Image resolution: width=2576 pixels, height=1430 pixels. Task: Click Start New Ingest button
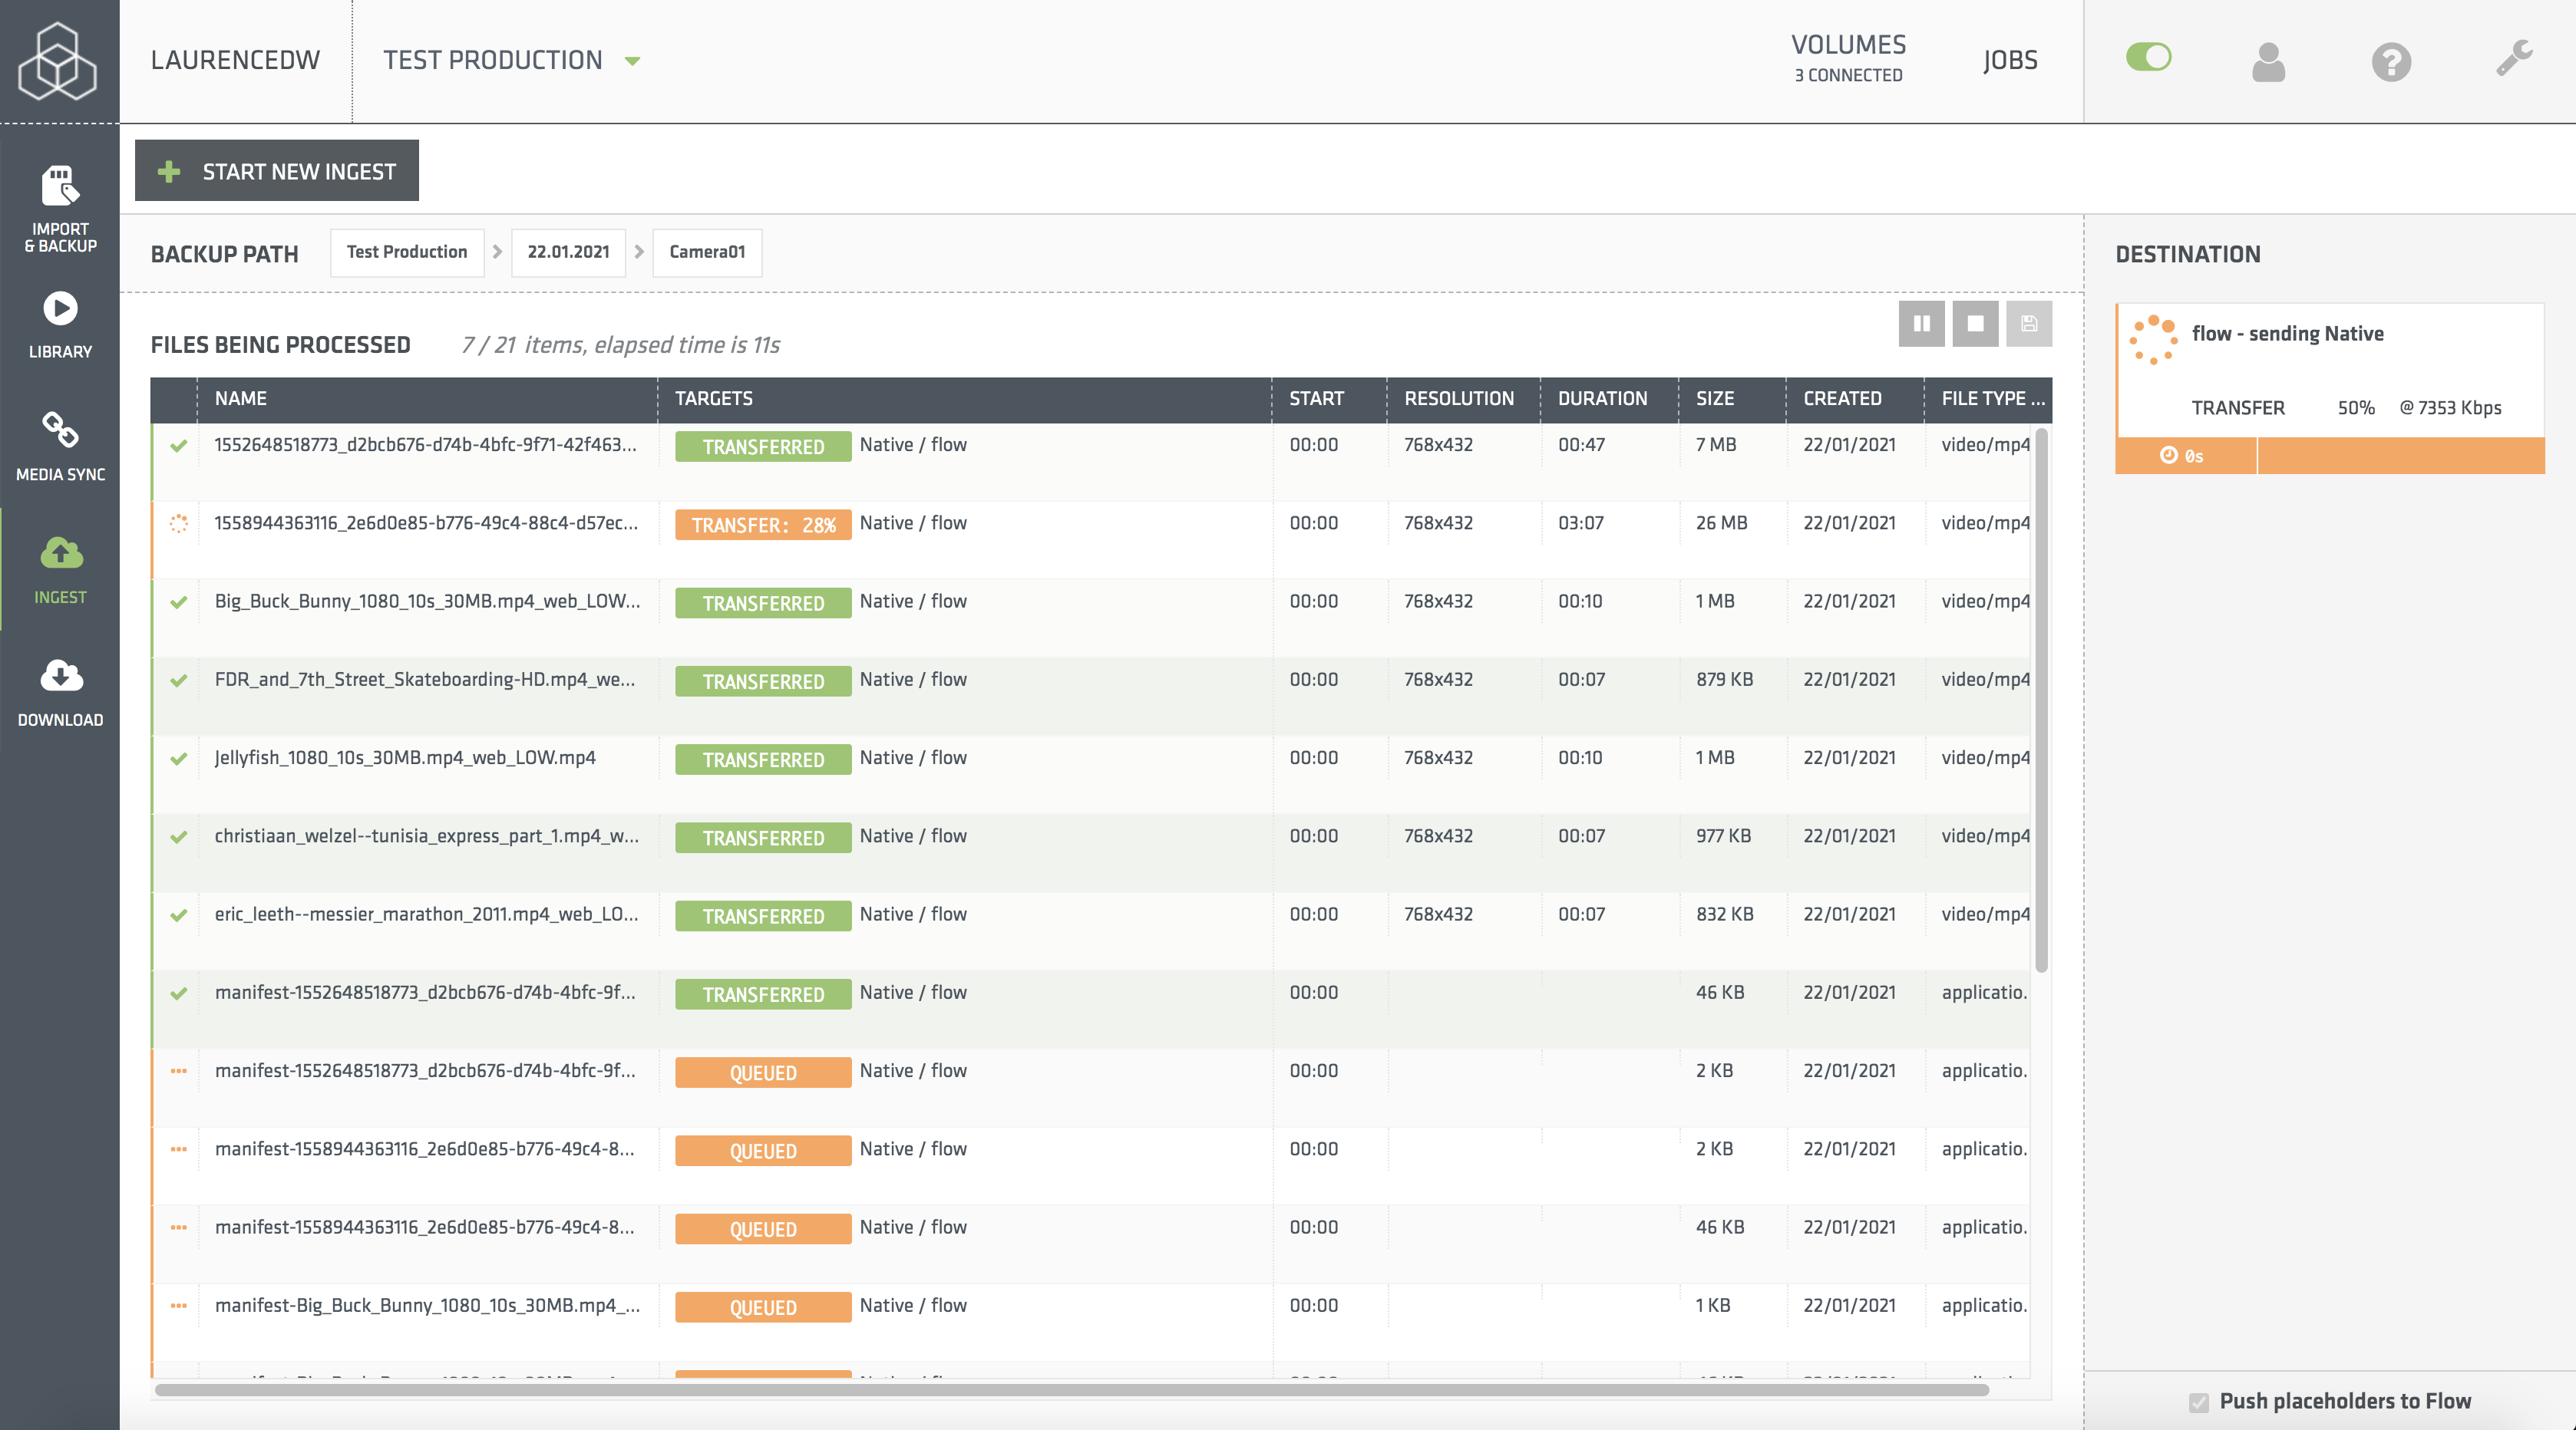(x=277, y=171)
